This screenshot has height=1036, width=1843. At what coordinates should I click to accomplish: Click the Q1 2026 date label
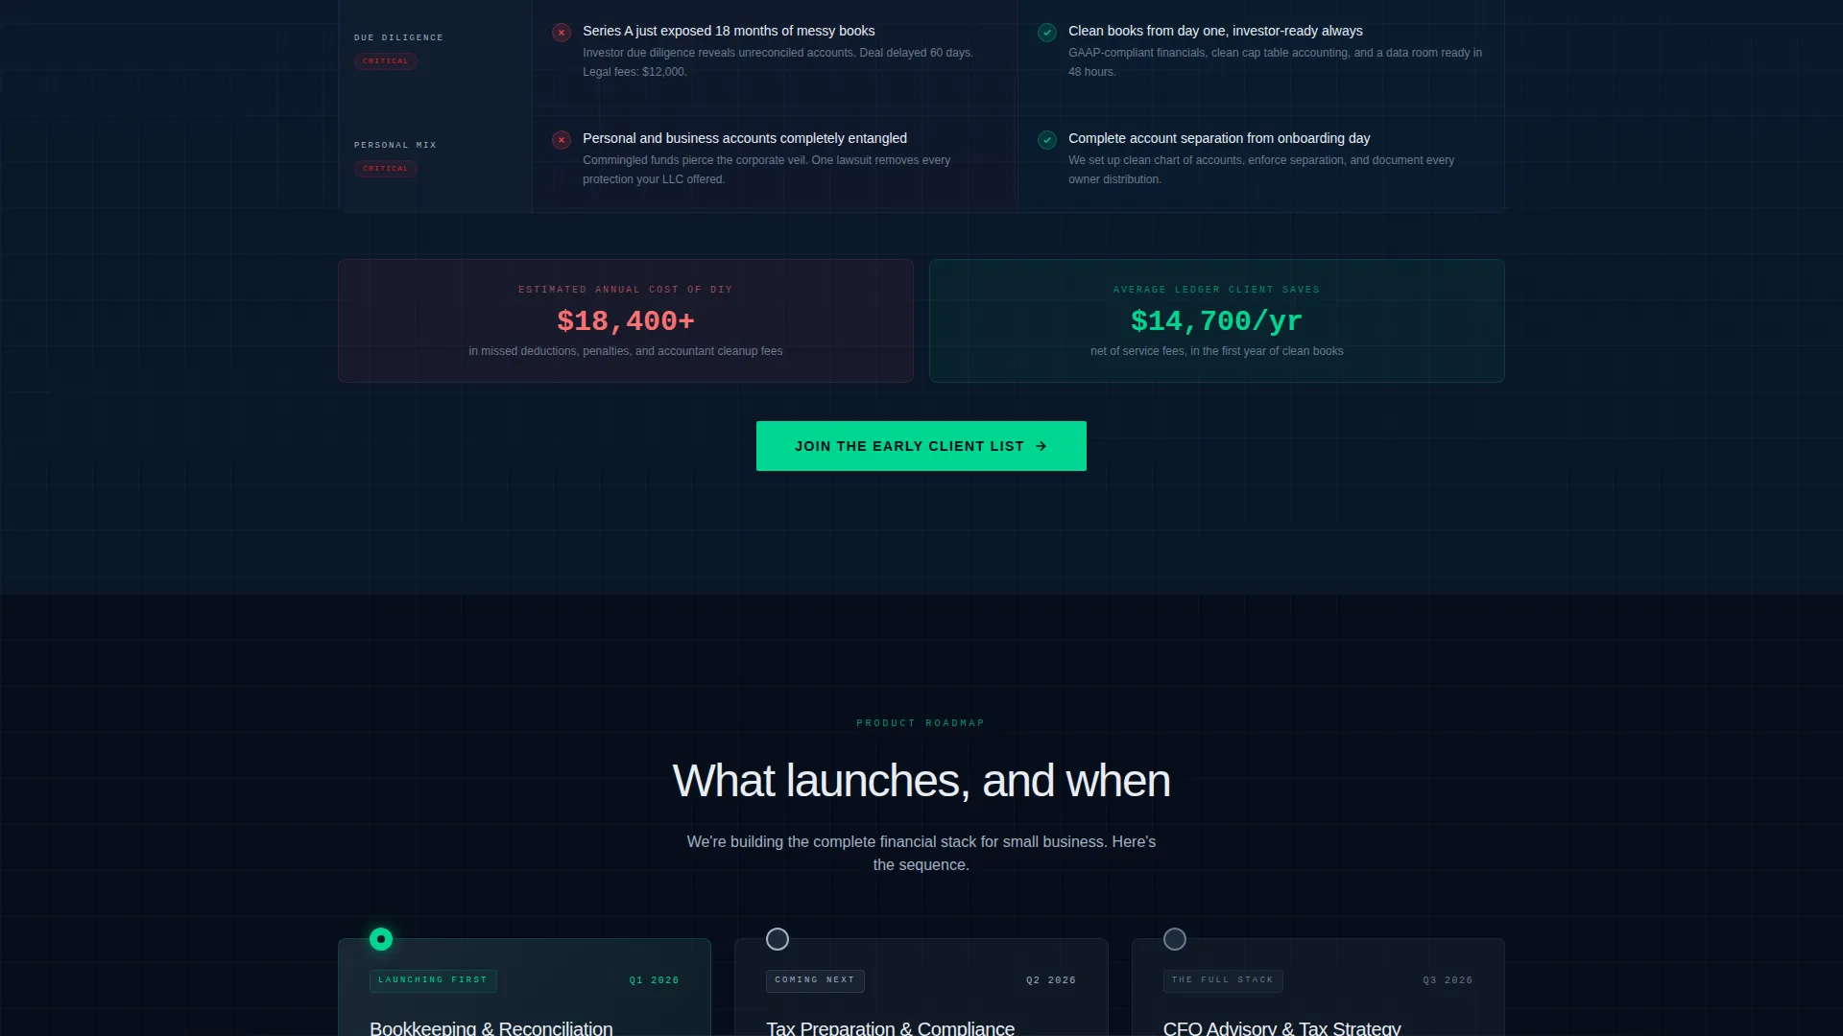654,980
